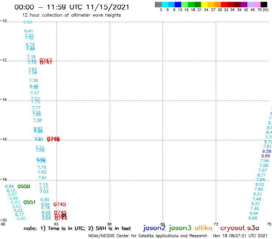Image resolution: width=272 pixels, height=239 pixels.
Task: Click the wave height value '7.76'
Action: [x=42, y=167]
